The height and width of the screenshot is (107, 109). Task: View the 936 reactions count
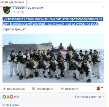pyautogui.click(x=16, y=97)
